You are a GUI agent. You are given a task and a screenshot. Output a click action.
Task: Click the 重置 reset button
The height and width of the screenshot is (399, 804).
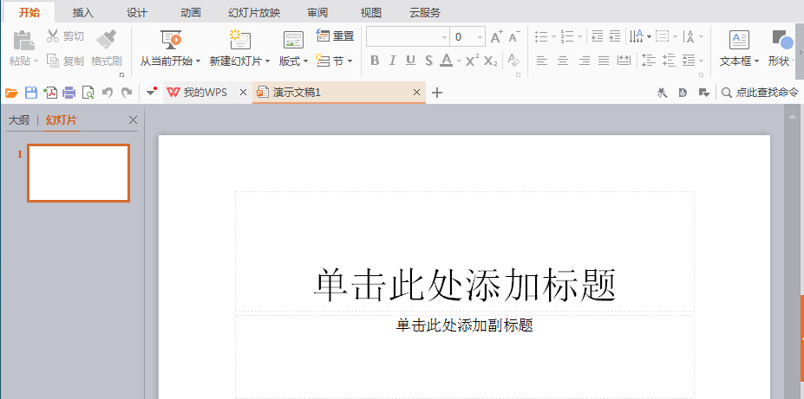click(336, 35)
